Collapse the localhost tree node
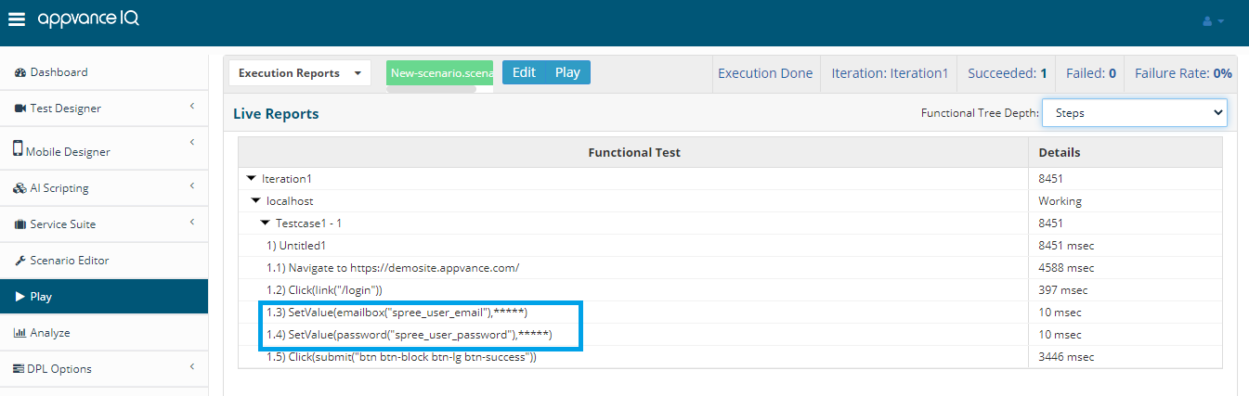The width and height of the screenshot is (1249, 396). coord(256,200)
